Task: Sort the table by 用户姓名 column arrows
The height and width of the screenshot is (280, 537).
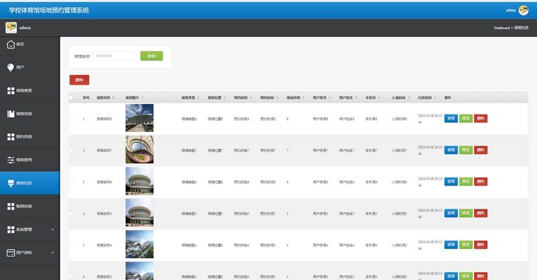Action: coord(356,98)
